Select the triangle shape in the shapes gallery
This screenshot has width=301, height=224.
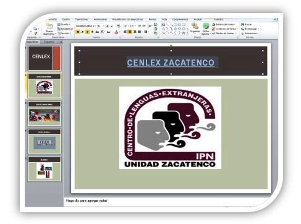(163, 29)
